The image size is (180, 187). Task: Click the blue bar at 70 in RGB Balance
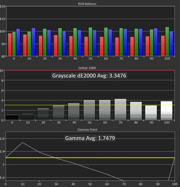[x=125, y=42]
